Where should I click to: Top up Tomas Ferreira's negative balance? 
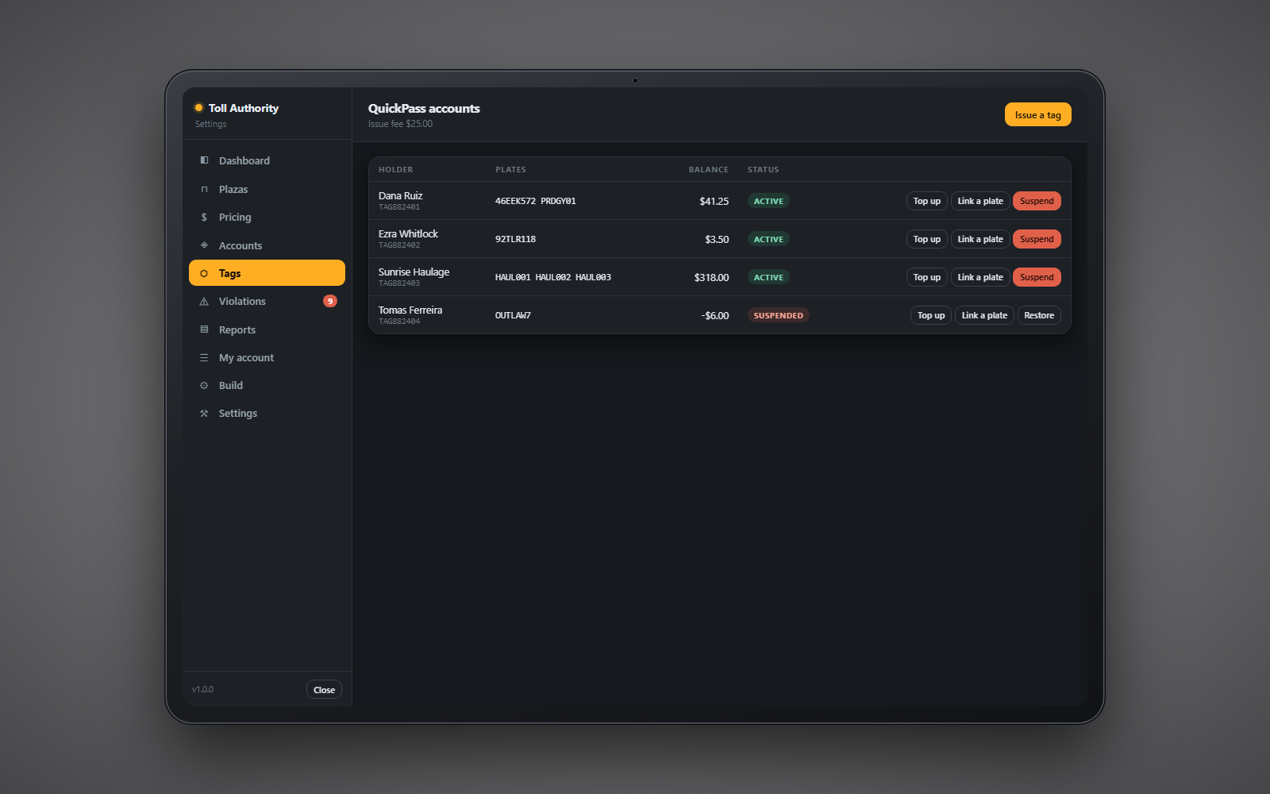(931, 315)
